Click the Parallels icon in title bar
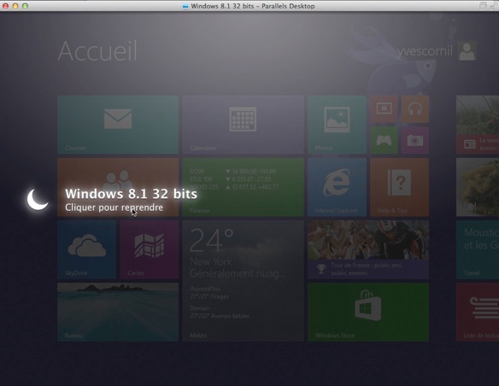Screen dimensions: 499x386 (x=185, y=6)
